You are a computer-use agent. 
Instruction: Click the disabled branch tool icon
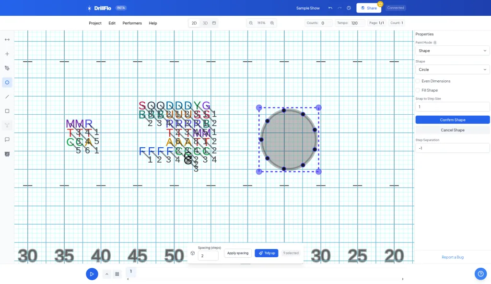(x=7, y=125)
